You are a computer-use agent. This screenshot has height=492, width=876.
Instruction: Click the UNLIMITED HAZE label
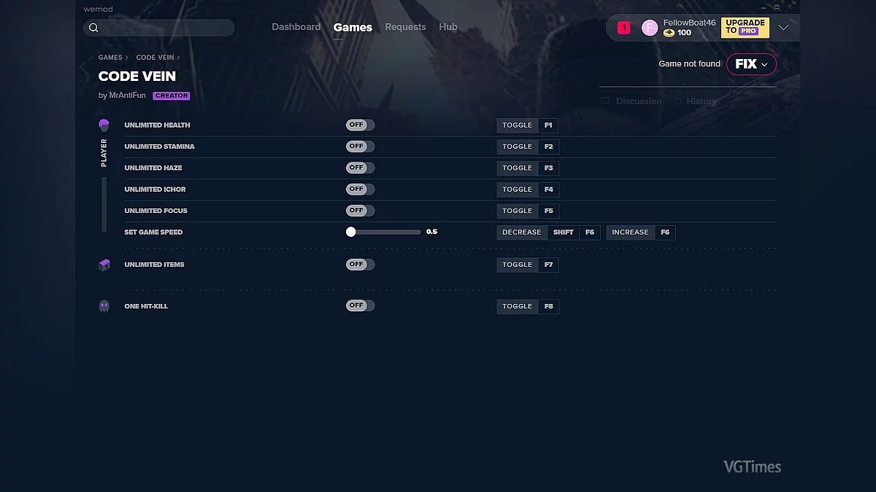pyautogui.click(x=153, y=168)
